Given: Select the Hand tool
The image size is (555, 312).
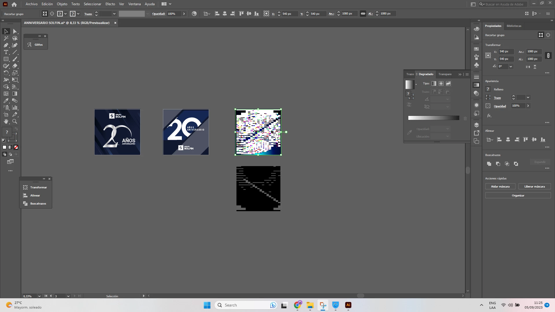Looking at the screenshot, I should 6,122.
